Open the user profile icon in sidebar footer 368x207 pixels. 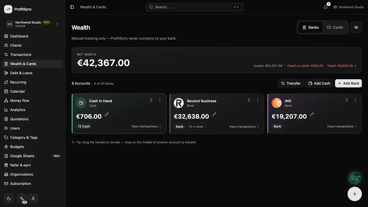tap(33, 198)
